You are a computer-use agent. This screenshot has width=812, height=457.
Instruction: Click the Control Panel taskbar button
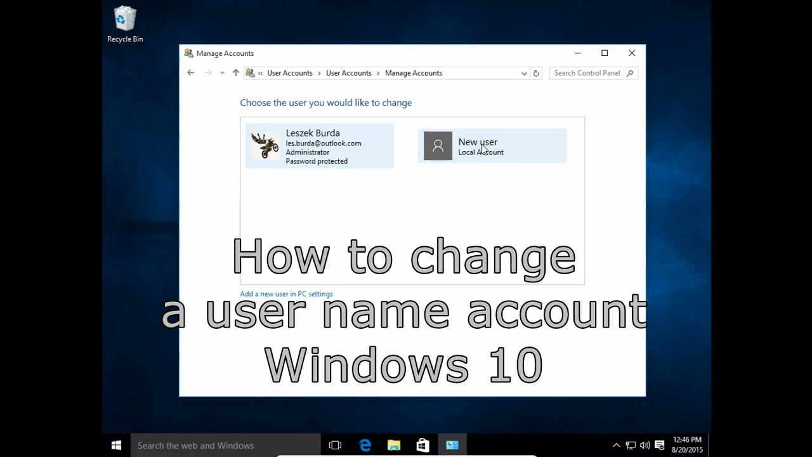coord(452,446)
